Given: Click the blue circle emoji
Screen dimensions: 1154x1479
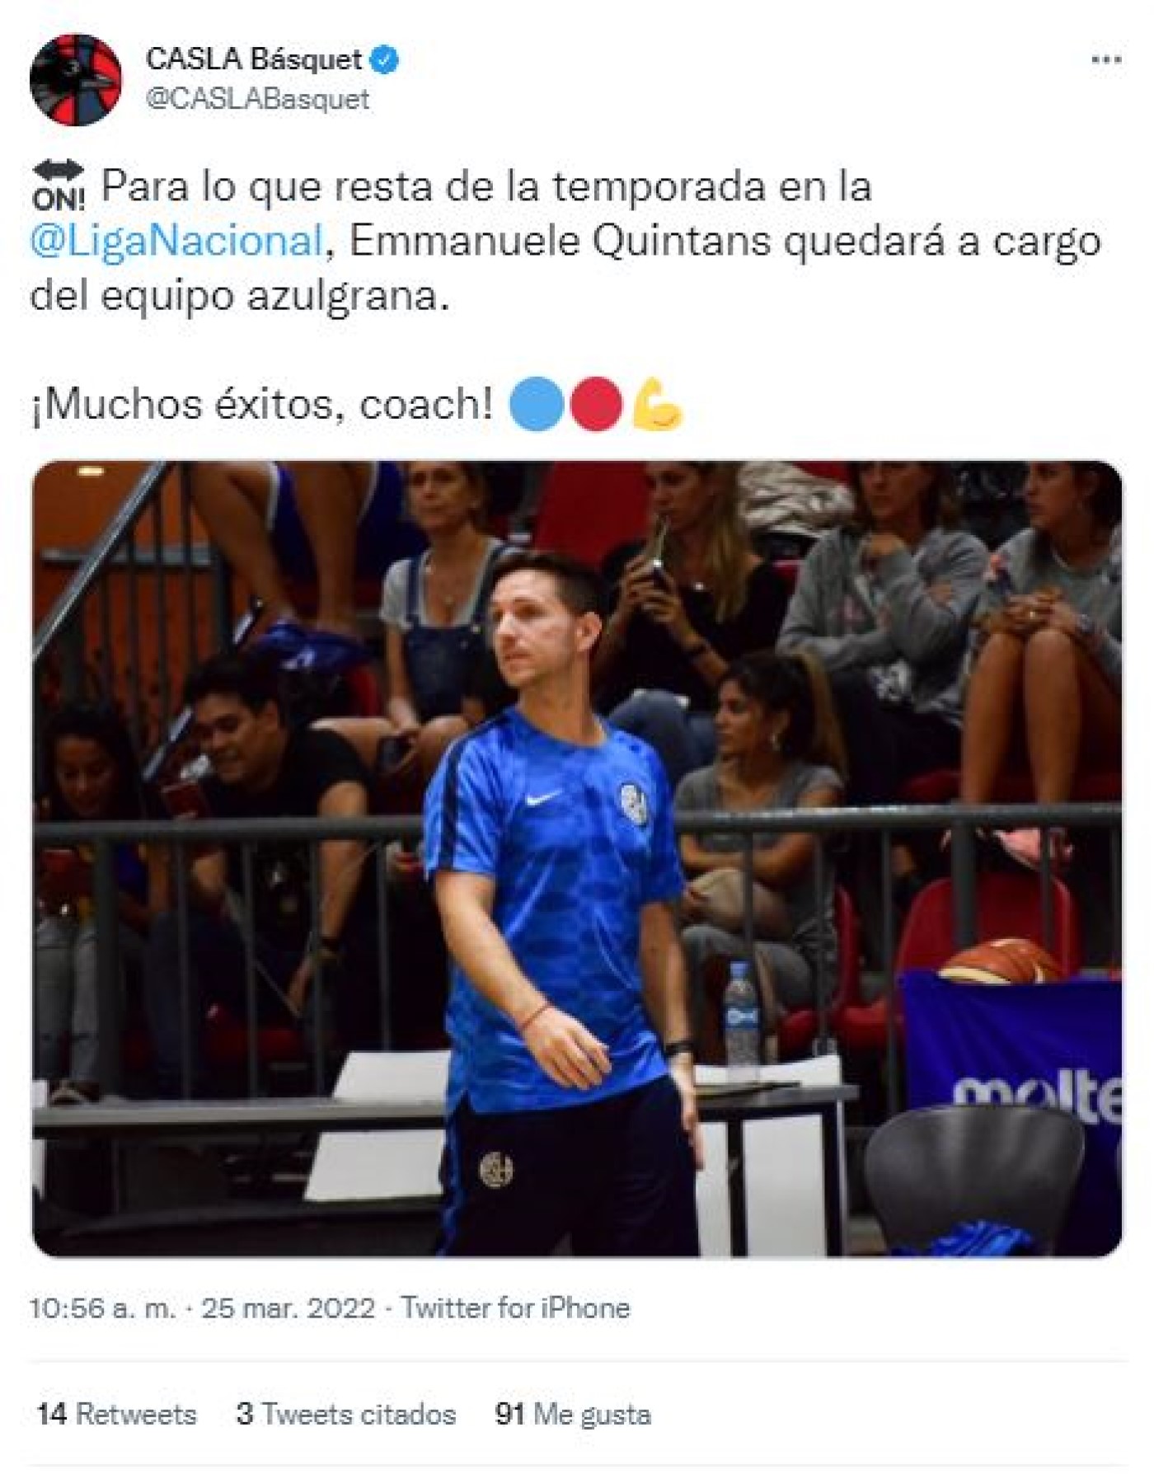Looking at the screenshot, I should [x=537, y=404].
